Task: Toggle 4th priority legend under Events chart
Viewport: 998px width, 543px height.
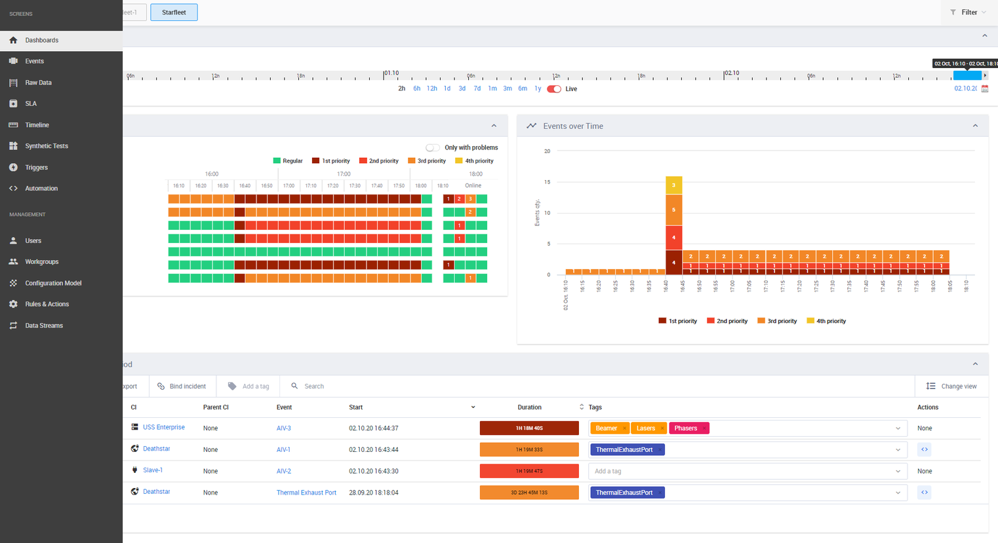Action: [826, 321]
